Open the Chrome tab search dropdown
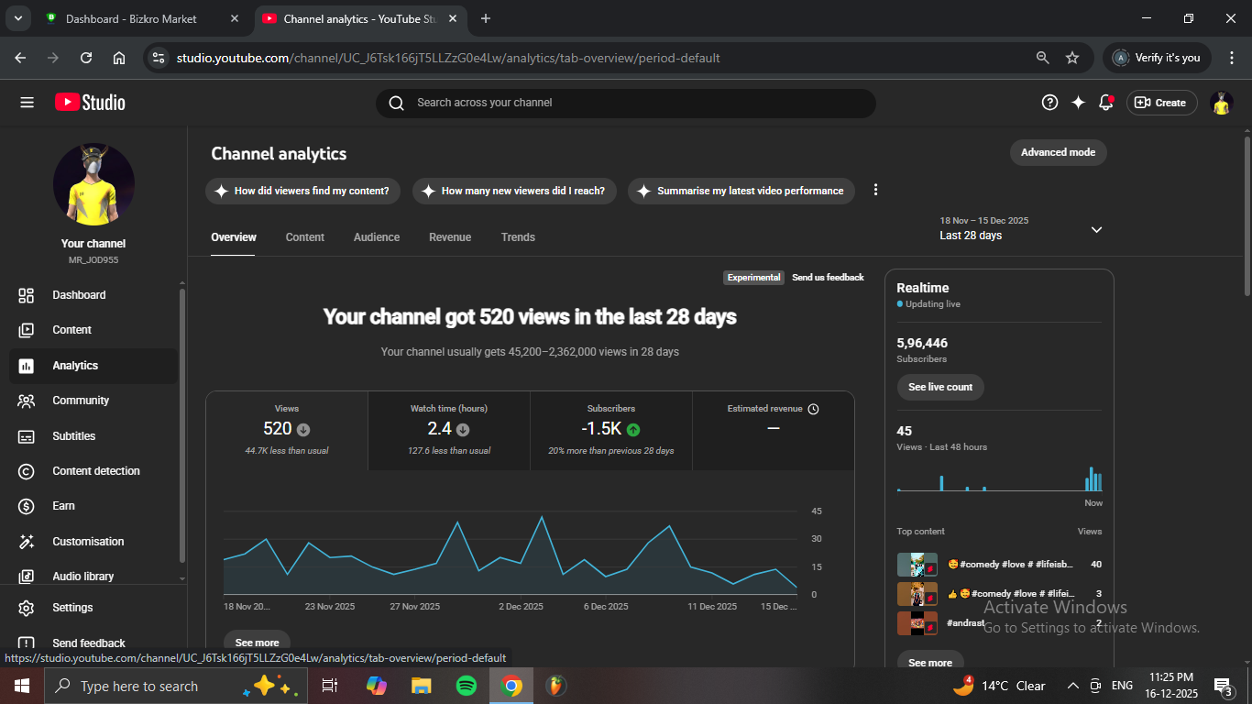Image resolution: width=1252 pixels, height=704 pixels. [x=17, y=18]
